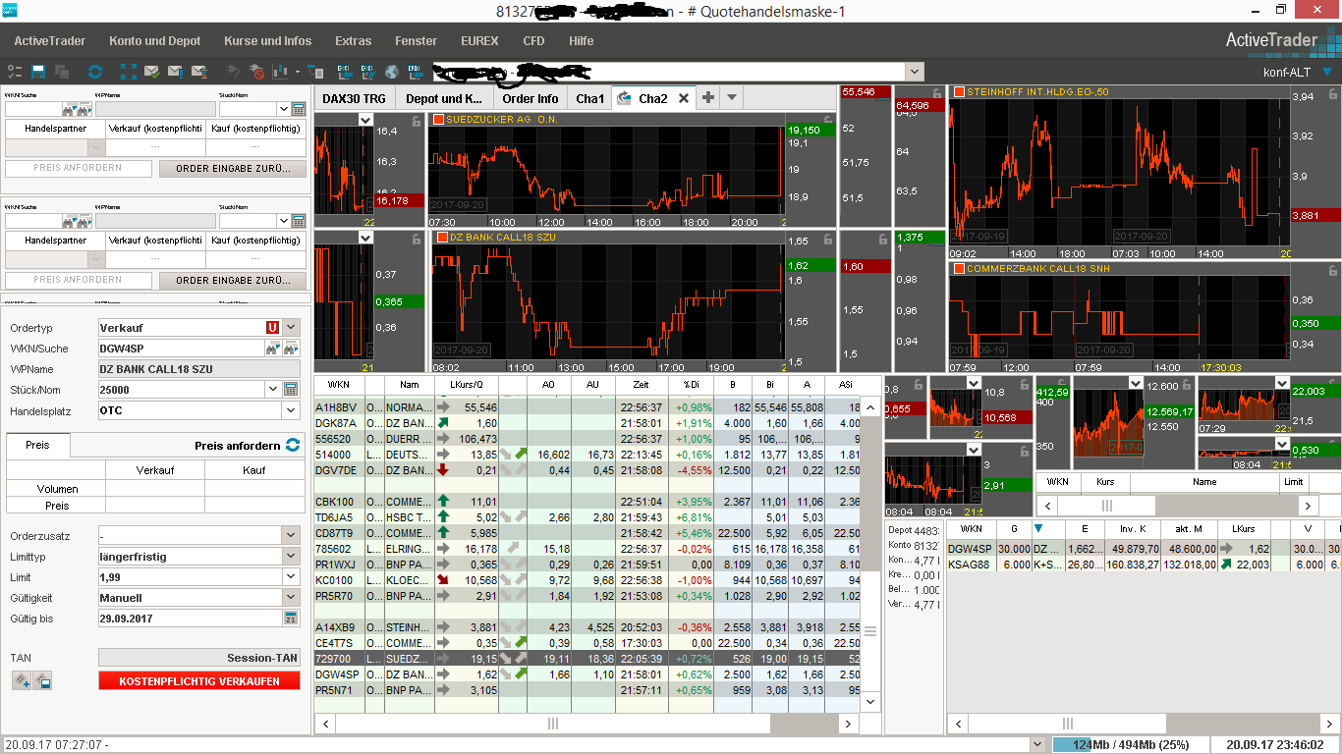Select the 729700 SUEDZ row in quote table
The height and width of the screenshot is (754, 1342).
coord(586,659)
